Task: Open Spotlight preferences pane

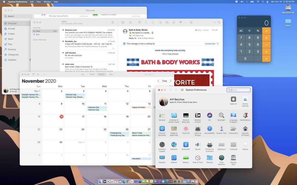Action: [221, 117]
